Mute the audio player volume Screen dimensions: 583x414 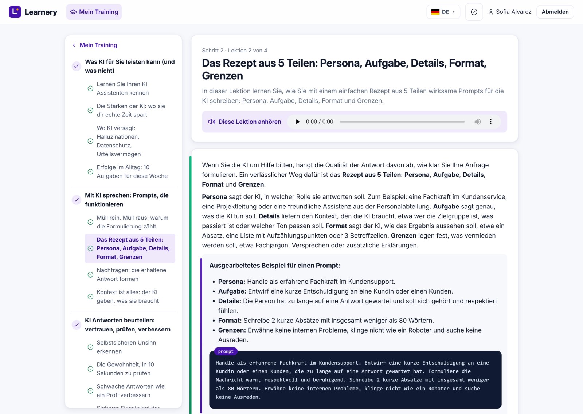(x=477, y=122)
